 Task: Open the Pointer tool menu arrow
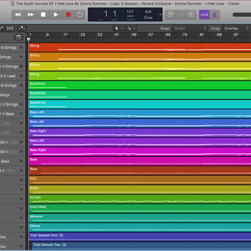(122, 28)
